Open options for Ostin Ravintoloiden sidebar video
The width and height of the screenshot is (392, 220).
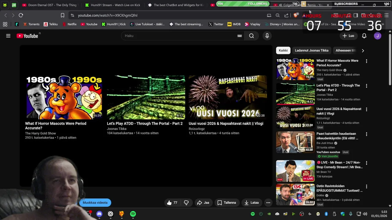point(366,186)
